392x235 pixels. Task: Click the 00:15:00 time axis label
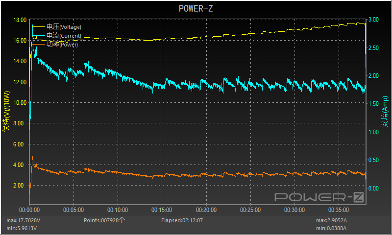point(162,210)
